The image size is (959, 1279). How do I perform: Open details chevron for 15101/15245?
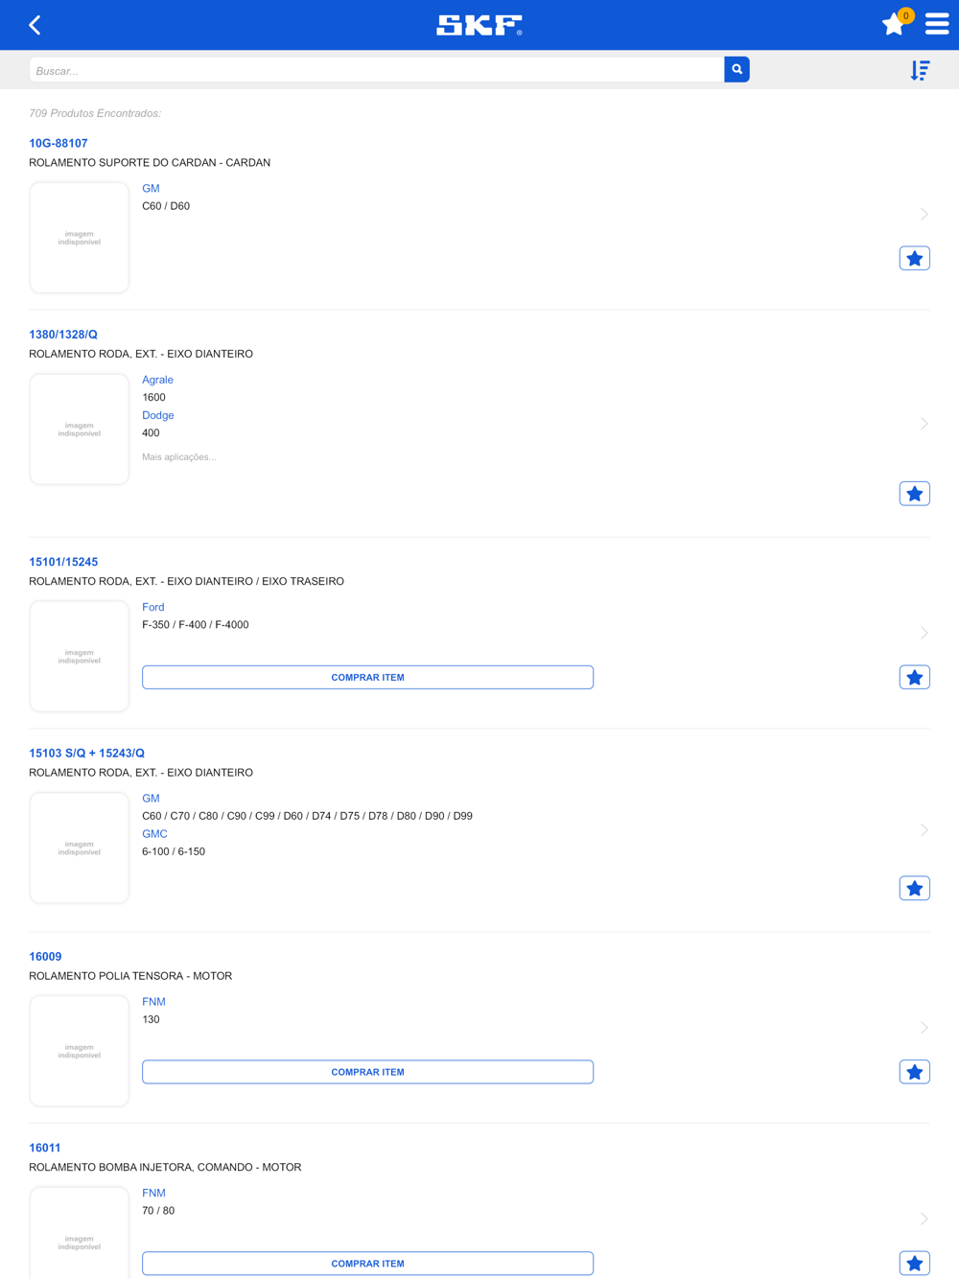pyautogui.click(x=924, y=633)
